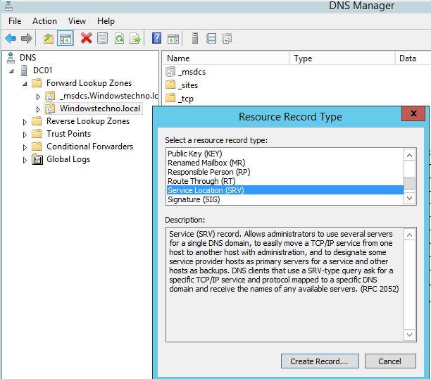Click the DC01 server icon
This screenshot has height=379, width=431.
24,70
